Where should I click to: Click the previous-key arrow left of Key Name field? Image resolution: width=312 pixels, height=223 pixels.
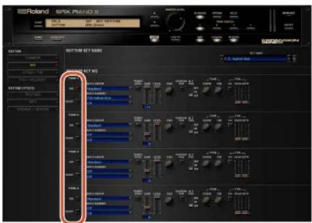pos(222,59)
